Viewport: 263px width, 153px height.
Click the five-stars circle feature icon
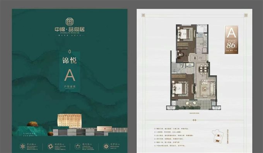[78, 146]
